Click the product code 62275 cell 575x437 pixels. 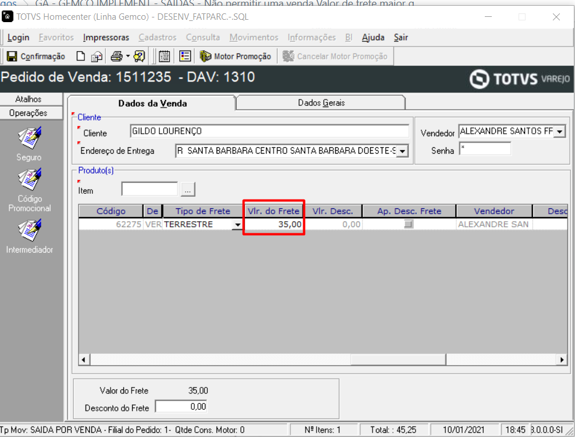(x=111, y=225)
